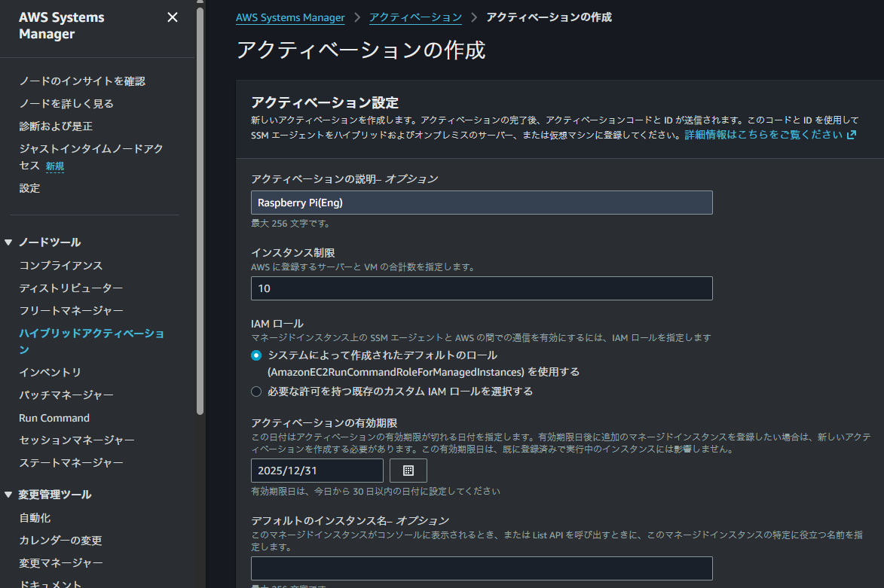Collapse the ノードツール section
The height and width of the screenshot is (588, 884).
pos(8,242)
